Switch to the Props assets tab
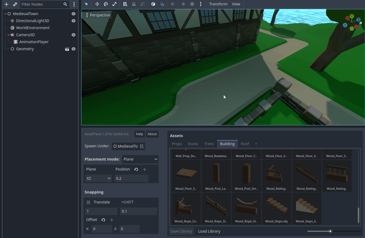This screenshot has height=238, width=365. tap(177, 144)
